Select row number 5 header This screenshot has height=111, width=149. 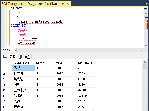click(7, 90)
